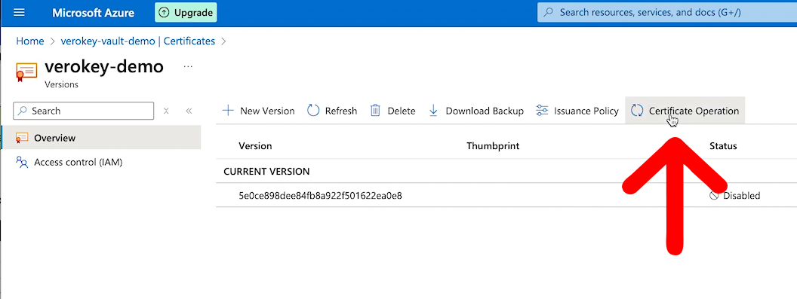Screen dimensions: 797x299
Task: Click the Versions subtitle text
Action: pos(61,85)
